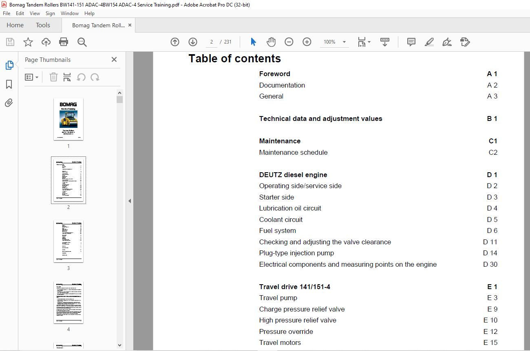Click 'Coolant circuit' entry
This screenshot has width=530, height=351.
coord(281,219)
